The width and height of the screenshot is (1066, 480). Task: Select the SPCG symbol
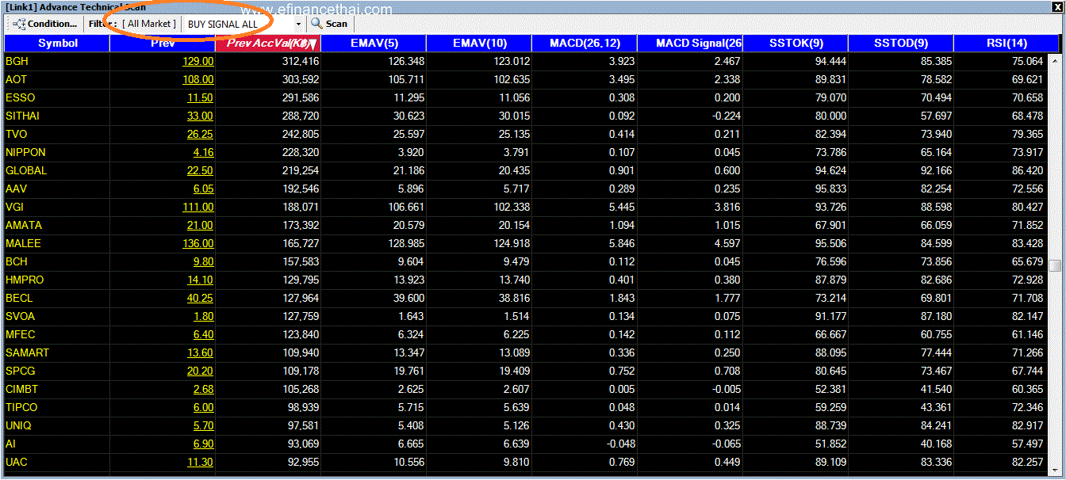[x=20, y=371]
